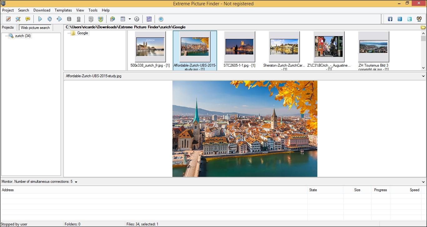Viewport: 427px width, 227px height.
Task: Click the folder path text above thumbnails
Action: (x=126, y=27)
